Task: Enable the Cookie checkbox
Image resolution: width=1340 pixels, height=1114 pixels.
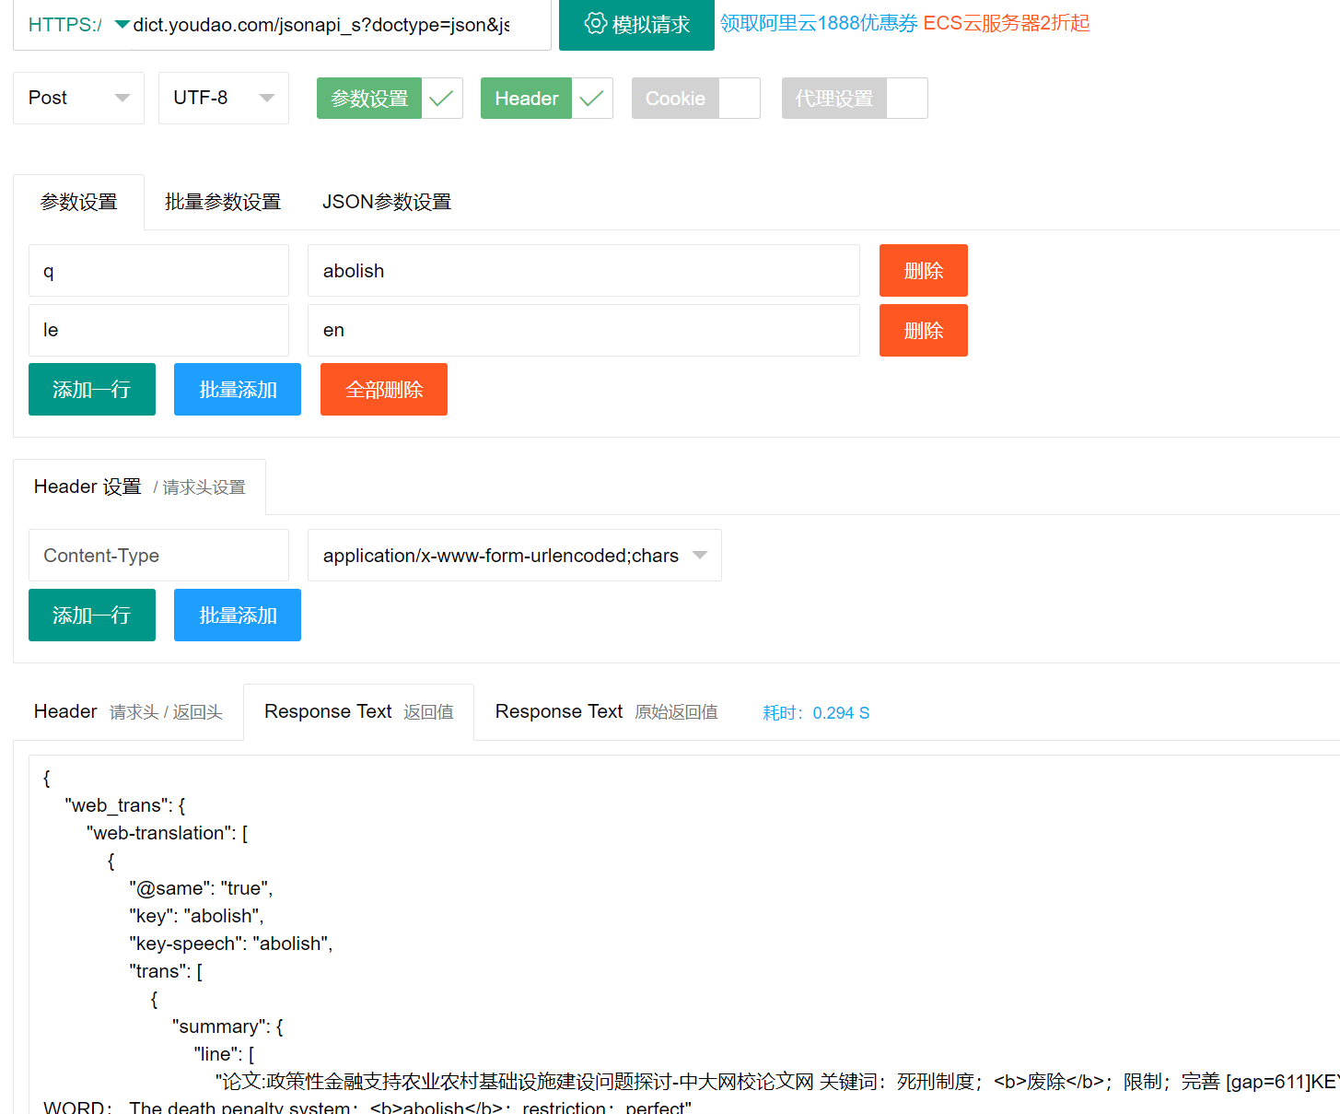Action: (x=740, y=99)
